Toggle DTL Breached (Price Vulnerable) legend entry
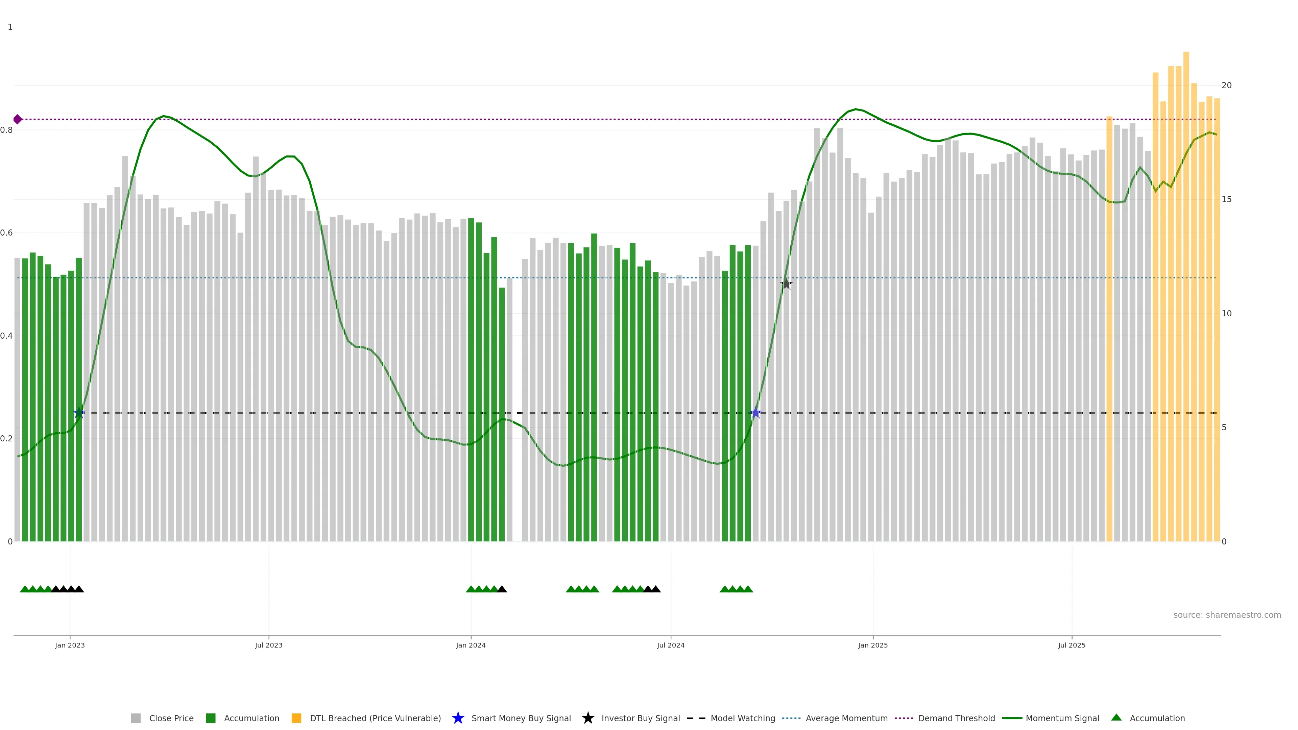The height and width of the screenshot is (730, 1298). (x=375, y=718)
